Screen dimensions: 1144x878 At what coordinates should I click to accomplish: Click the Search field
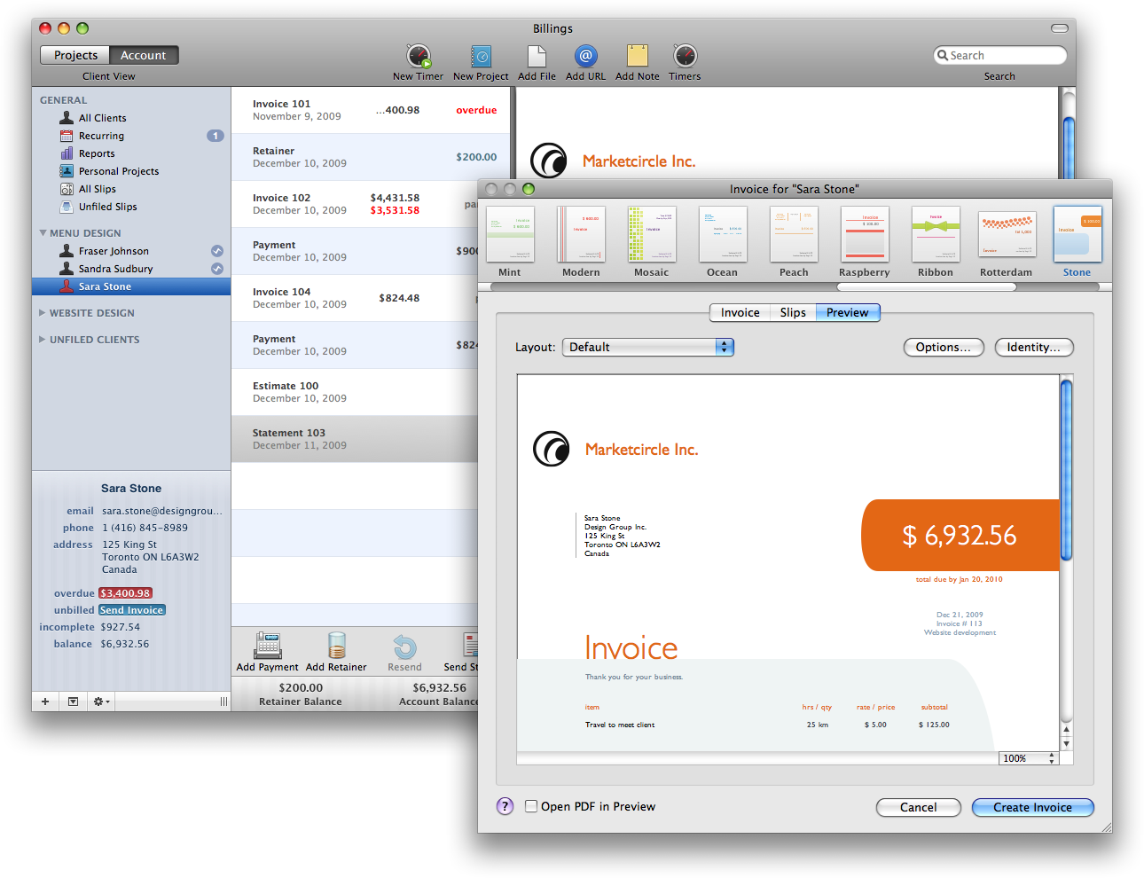(x=1000, y=55)
